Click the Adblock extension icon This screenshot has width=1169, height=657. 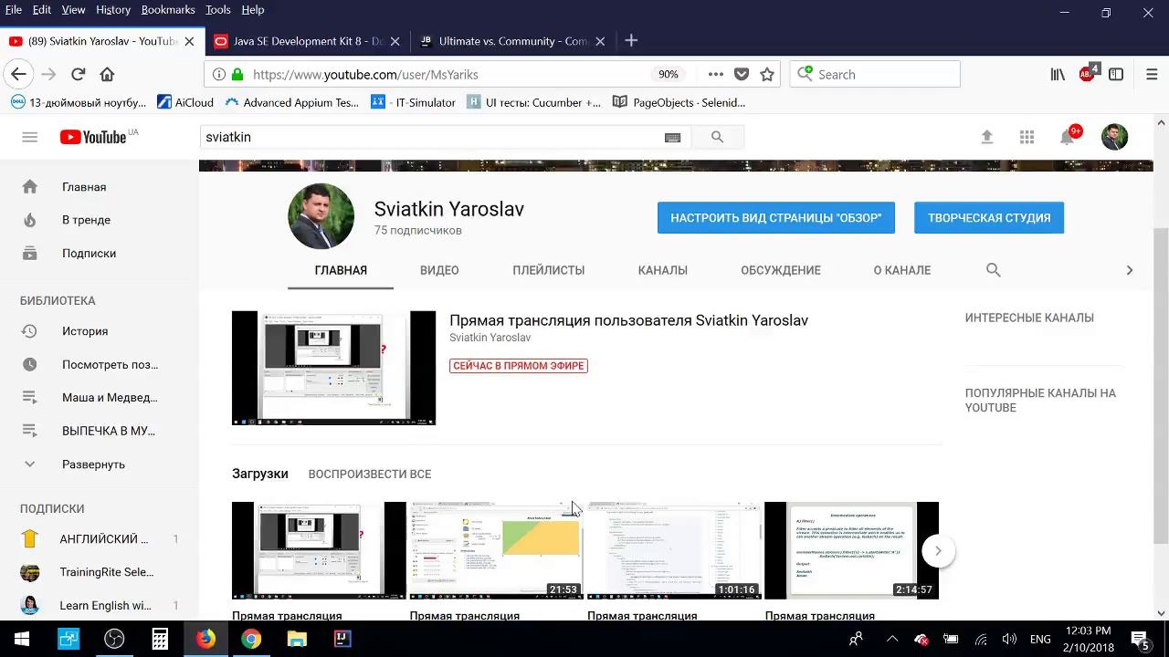(x=1087, y=74)
